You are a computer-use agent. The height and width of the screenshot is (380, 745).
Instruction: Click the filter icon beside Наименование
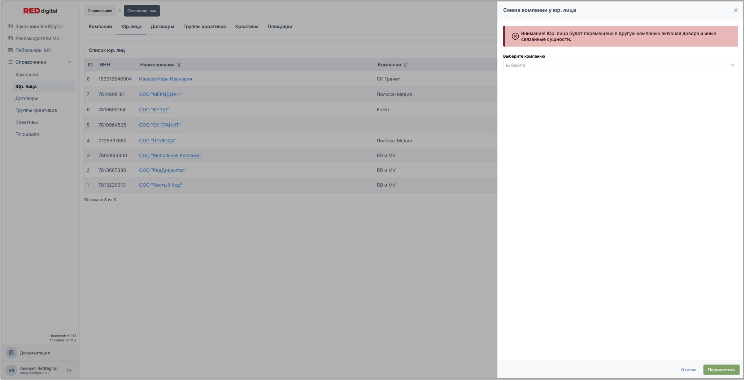click(179, 65)
